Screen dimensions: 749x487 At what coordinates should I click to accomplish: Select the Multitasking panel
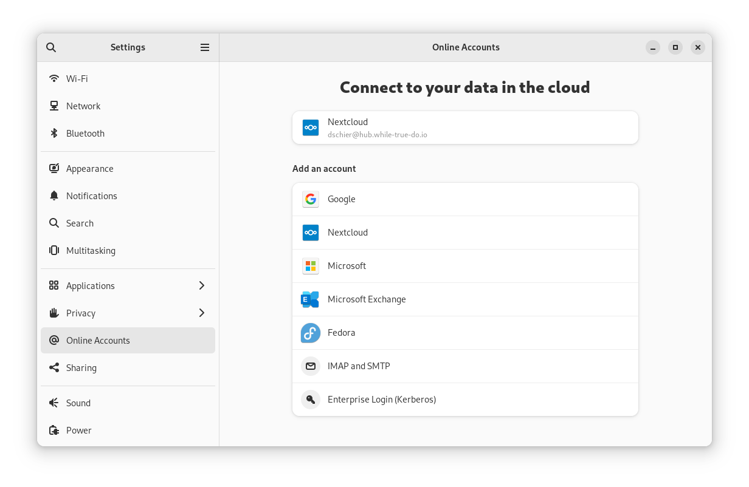point(128,250)
